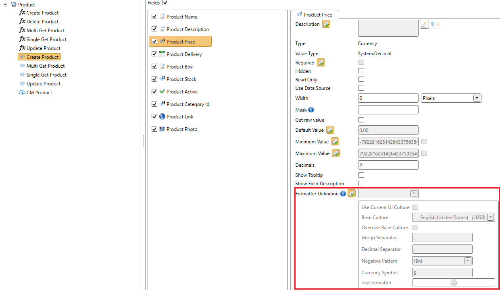This screenshot has width=500, height=290.
Task: Toggle the Fields header checkbox
Action: [x=165, y=3]
